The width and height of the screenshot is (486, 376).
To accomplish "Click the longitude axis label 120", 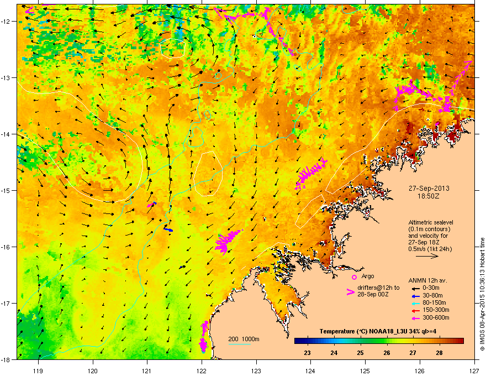I will pos(93,370).
